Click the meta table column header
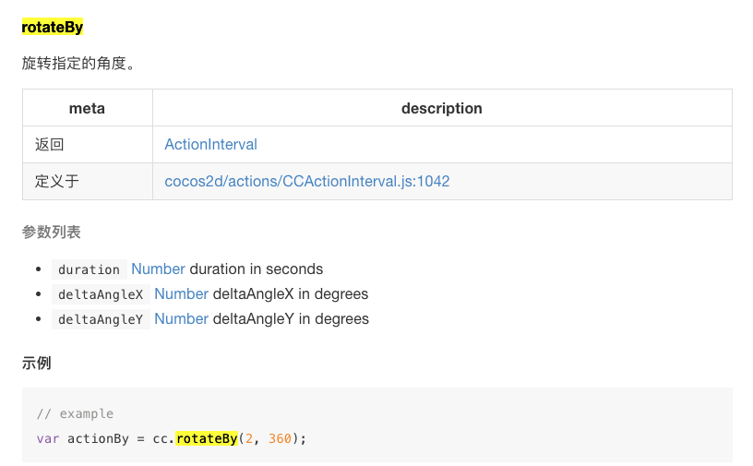 [87, 109]
